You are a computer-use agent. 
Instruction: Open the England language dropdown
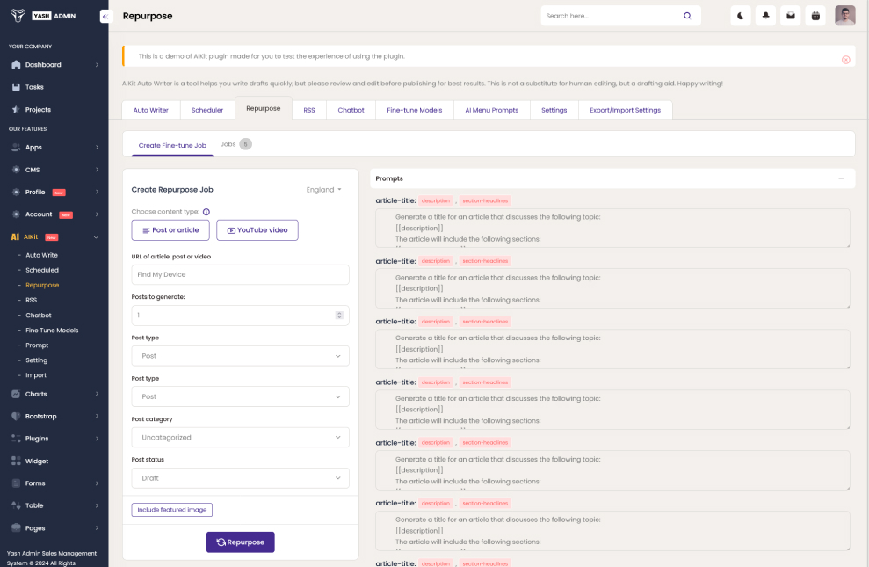coord(323,190)
